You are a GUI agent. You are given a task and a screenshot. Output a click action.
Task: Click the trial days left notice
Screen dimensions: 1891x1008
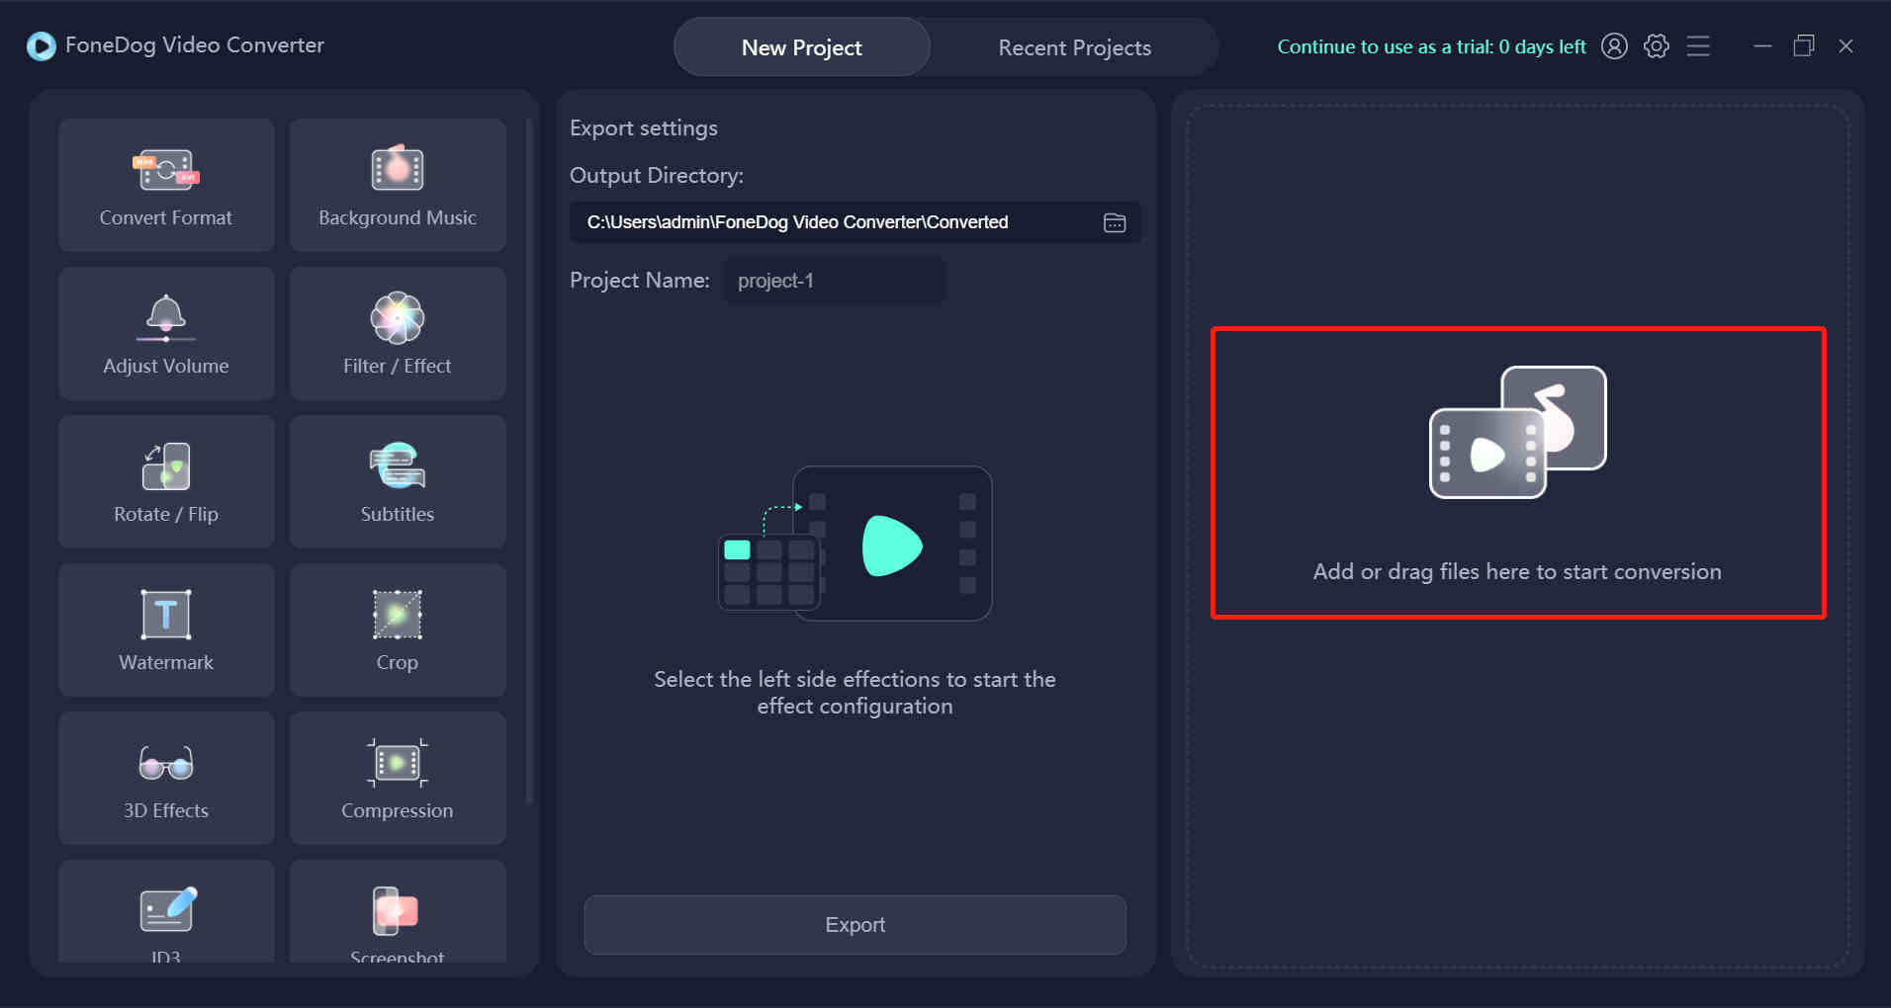pyautogui.click(x=1431, y=46)
